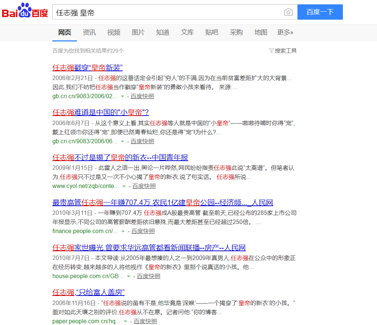This screenshot has height=325, width=377.
Task: Open 百度快照 for finance.people.com.cn result
Action: click(x=143, y=231)
